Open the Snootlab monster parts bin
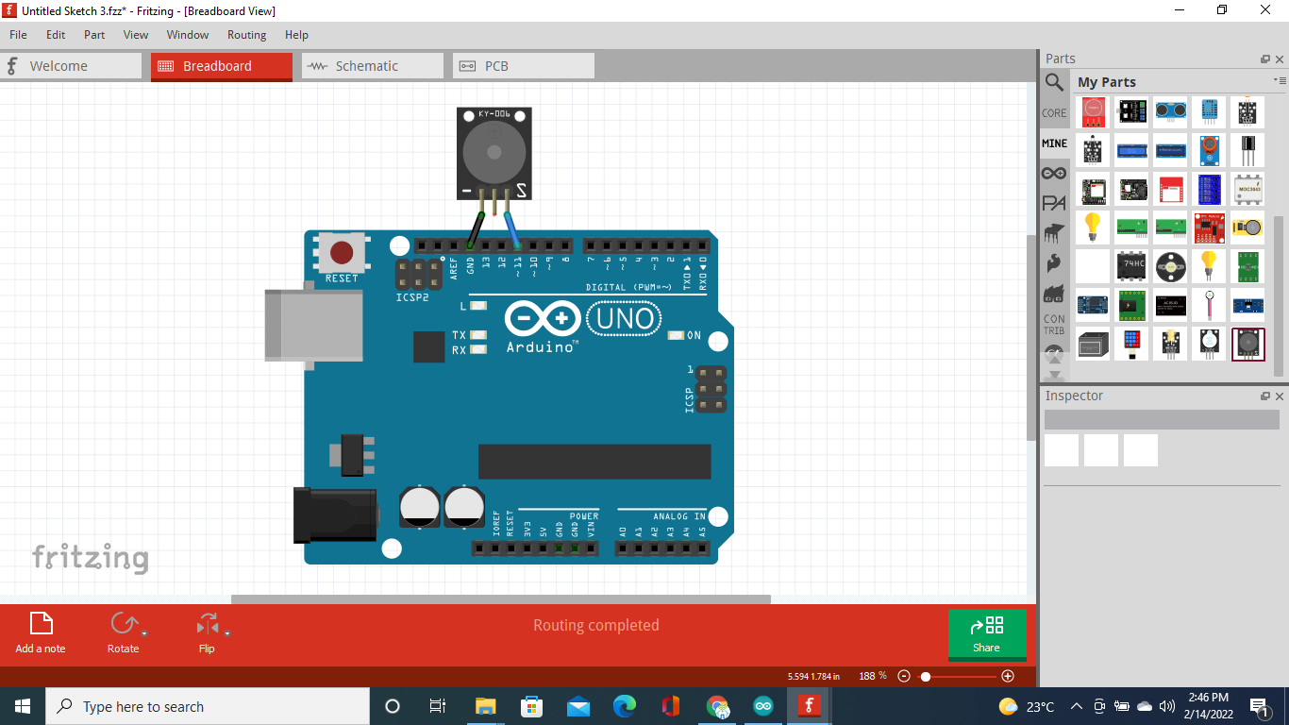1289x725 pixels. [1054, 294]
